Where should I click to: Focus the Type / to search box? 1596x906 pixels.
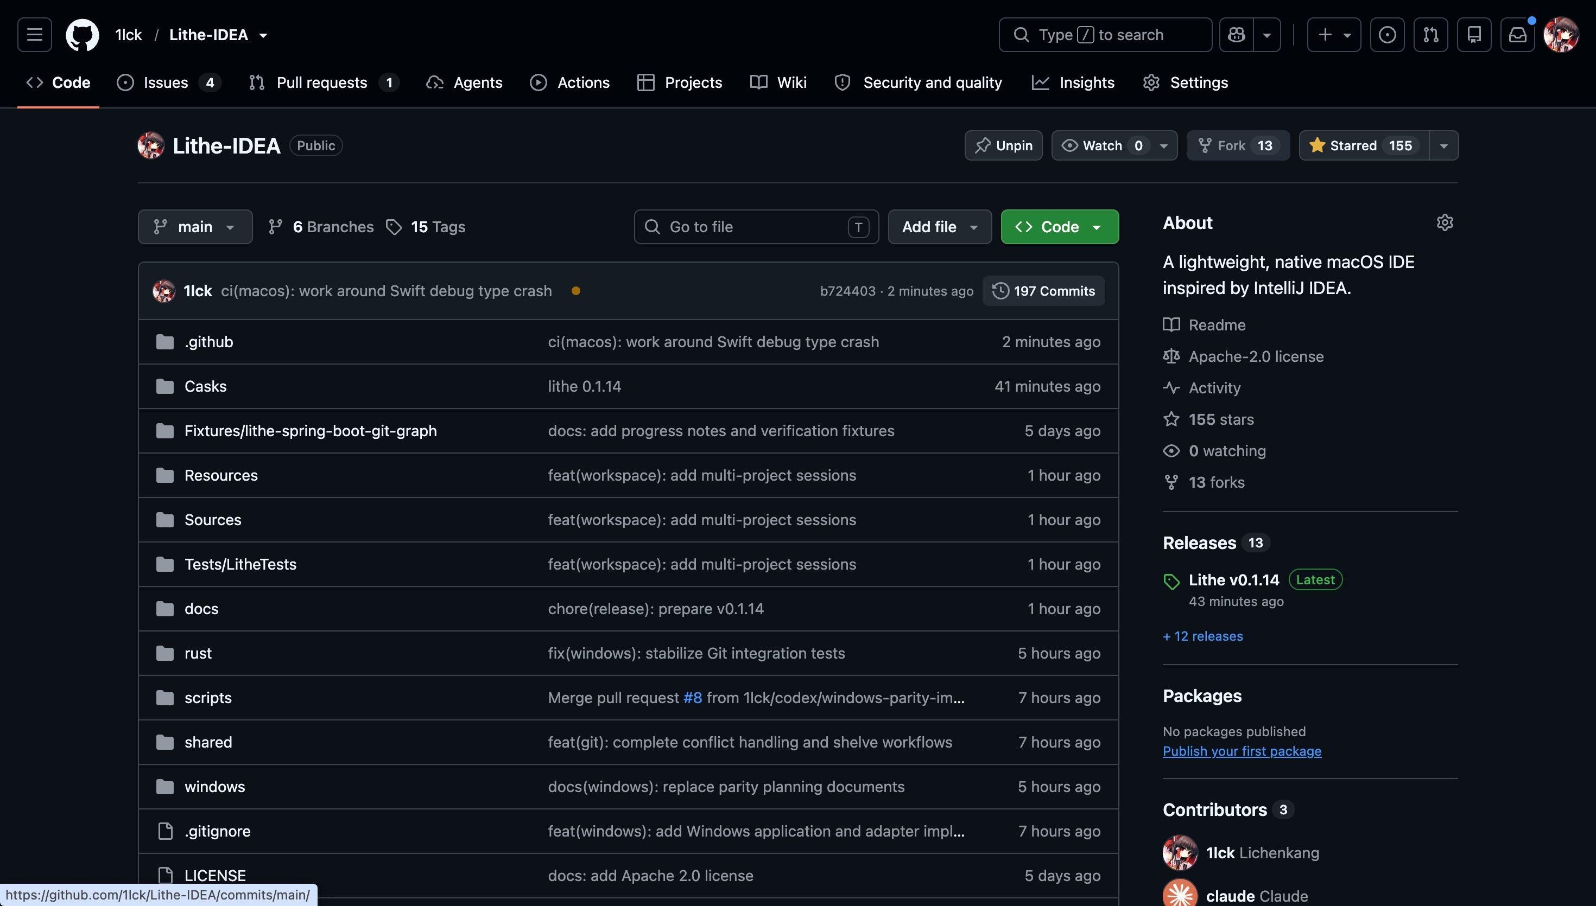point(1105,35)
